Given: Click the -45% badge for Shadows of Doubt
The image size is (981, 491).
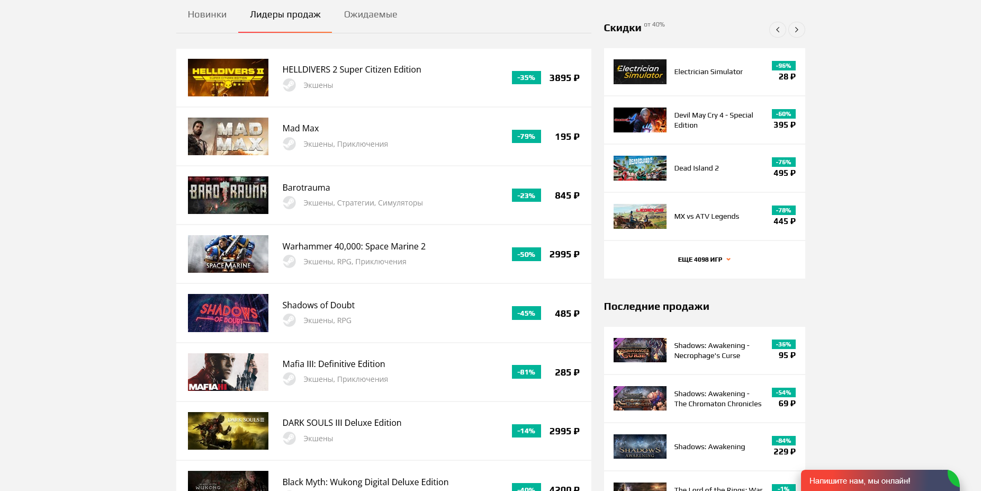Looking at the screenshot, I should point(526,313).
